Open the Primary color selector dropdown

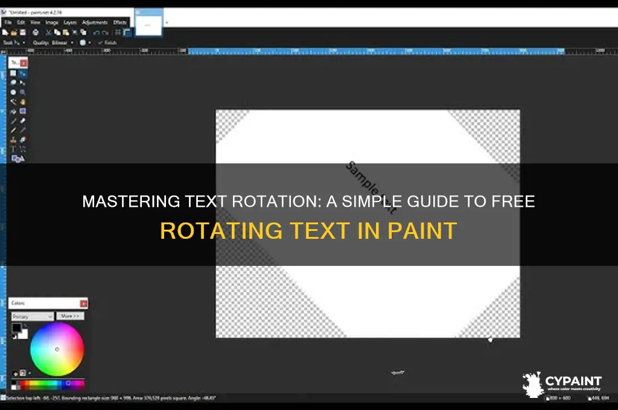coord(32,317)
